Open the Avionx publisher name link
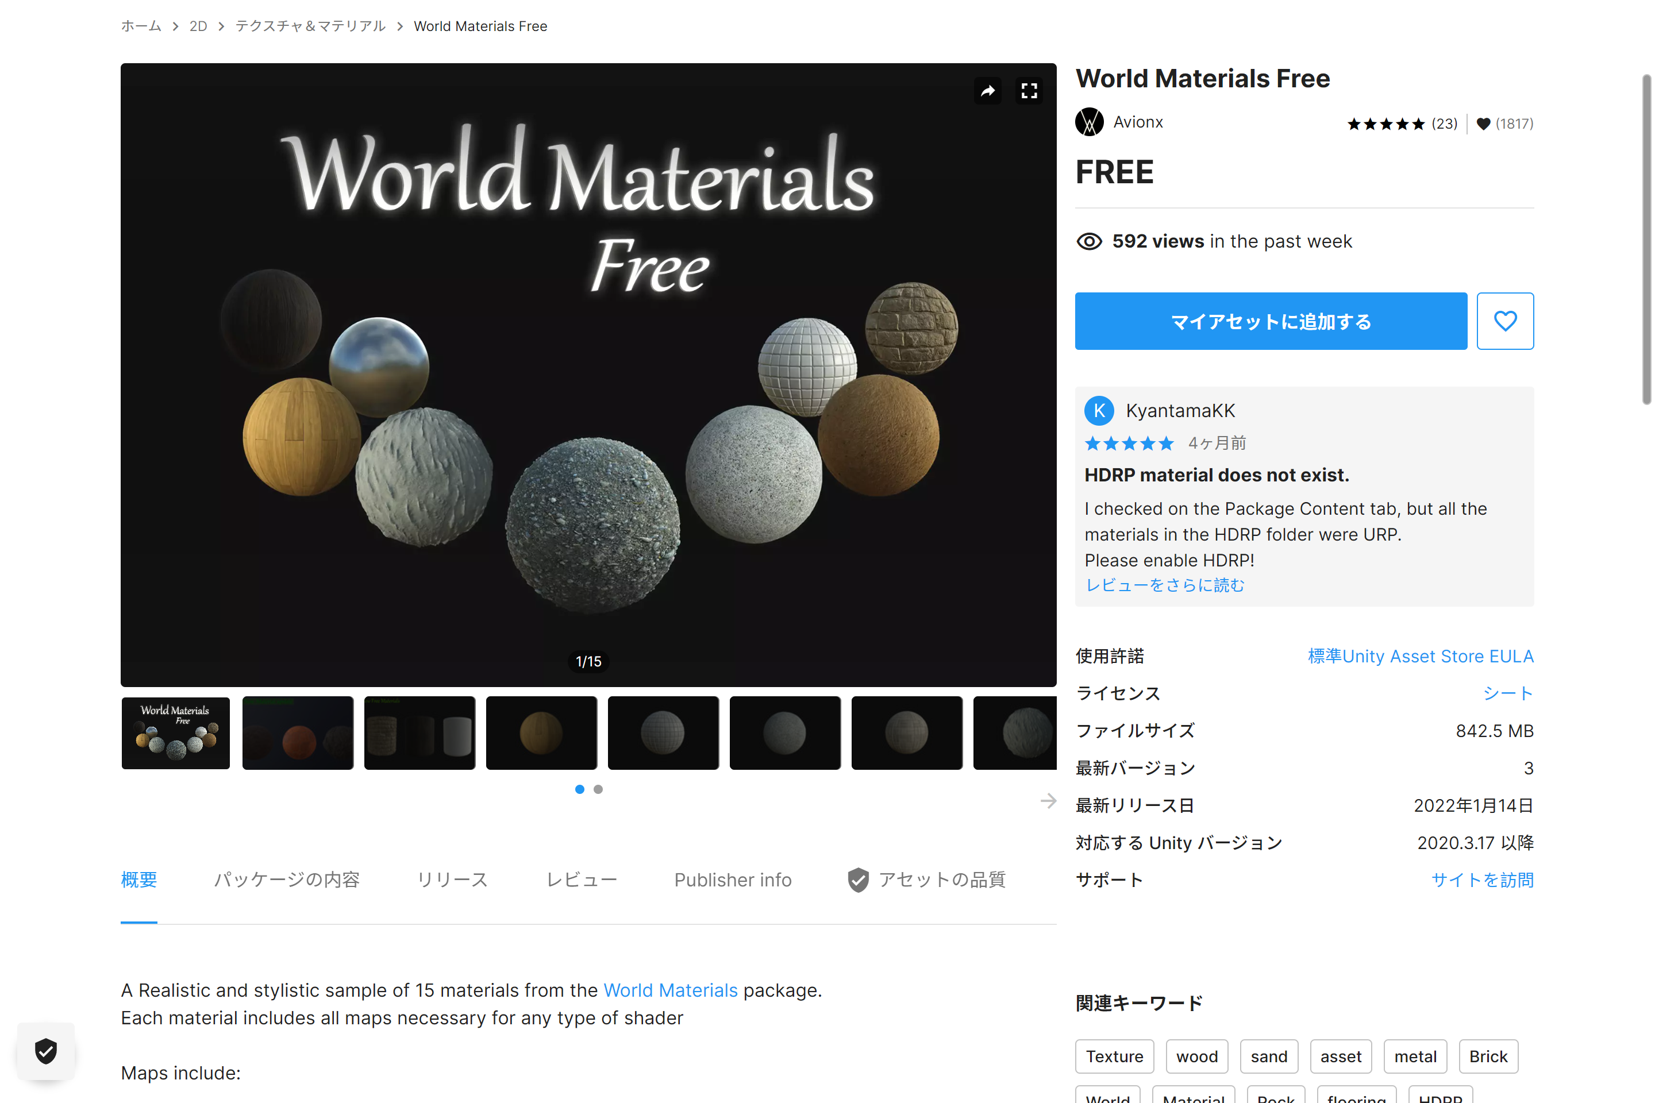 point(1139,122)
